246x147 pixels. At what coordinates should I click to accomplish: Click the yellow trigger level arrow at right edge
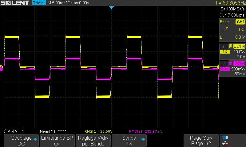point(218,67)
